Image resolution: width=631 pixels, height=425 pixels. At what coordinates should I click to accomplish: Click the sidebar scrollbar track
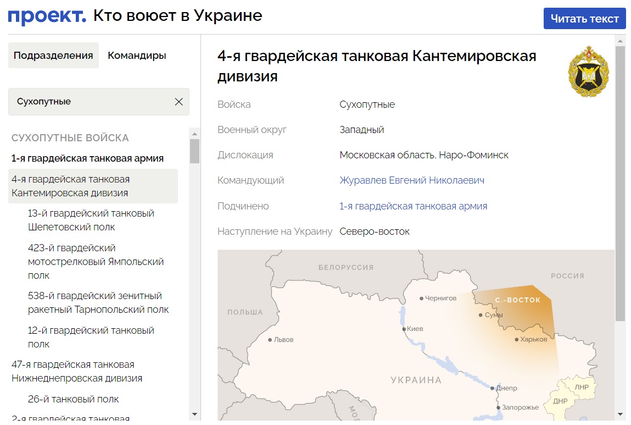coord(194,275)
